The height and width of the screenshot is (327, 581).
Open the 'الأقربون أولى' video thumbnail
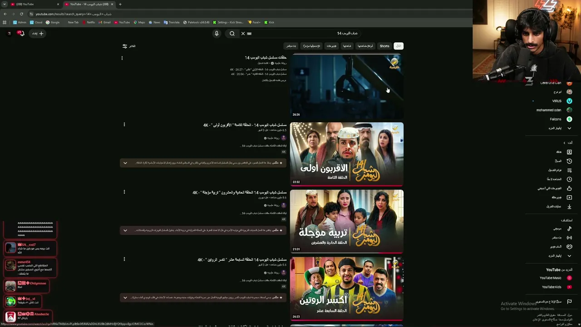point(347,154)
